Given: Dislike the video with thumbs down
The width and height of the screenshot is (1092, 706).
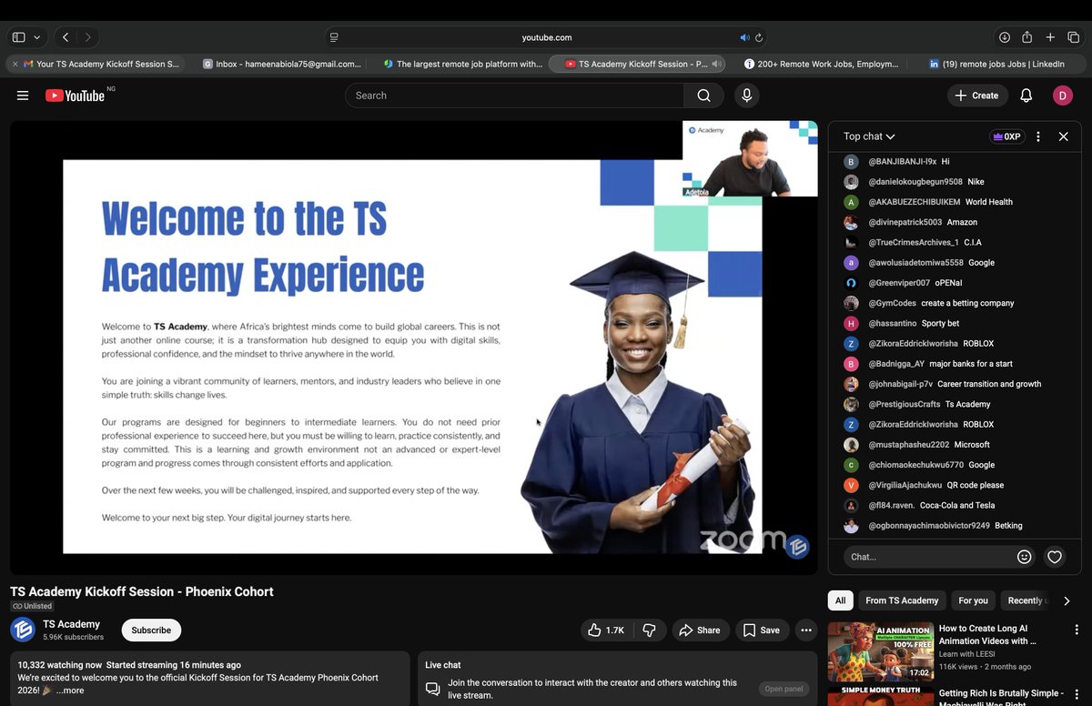Looking at the screenshot, I should click(x=650, y=630).
